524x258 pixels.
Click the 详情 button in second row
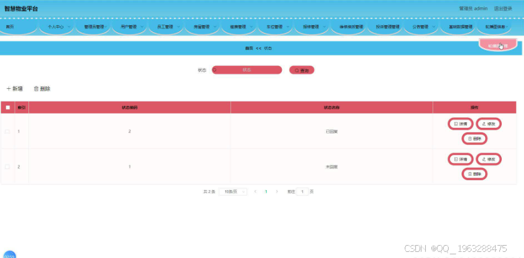coord(460,159)
